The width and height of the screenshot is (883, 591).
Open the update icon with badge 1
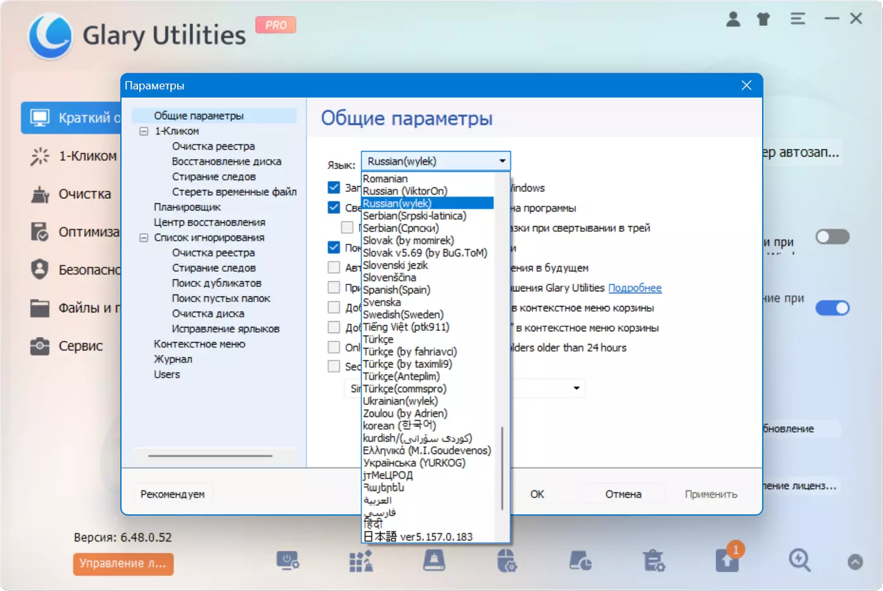click(x=727, y=560)
